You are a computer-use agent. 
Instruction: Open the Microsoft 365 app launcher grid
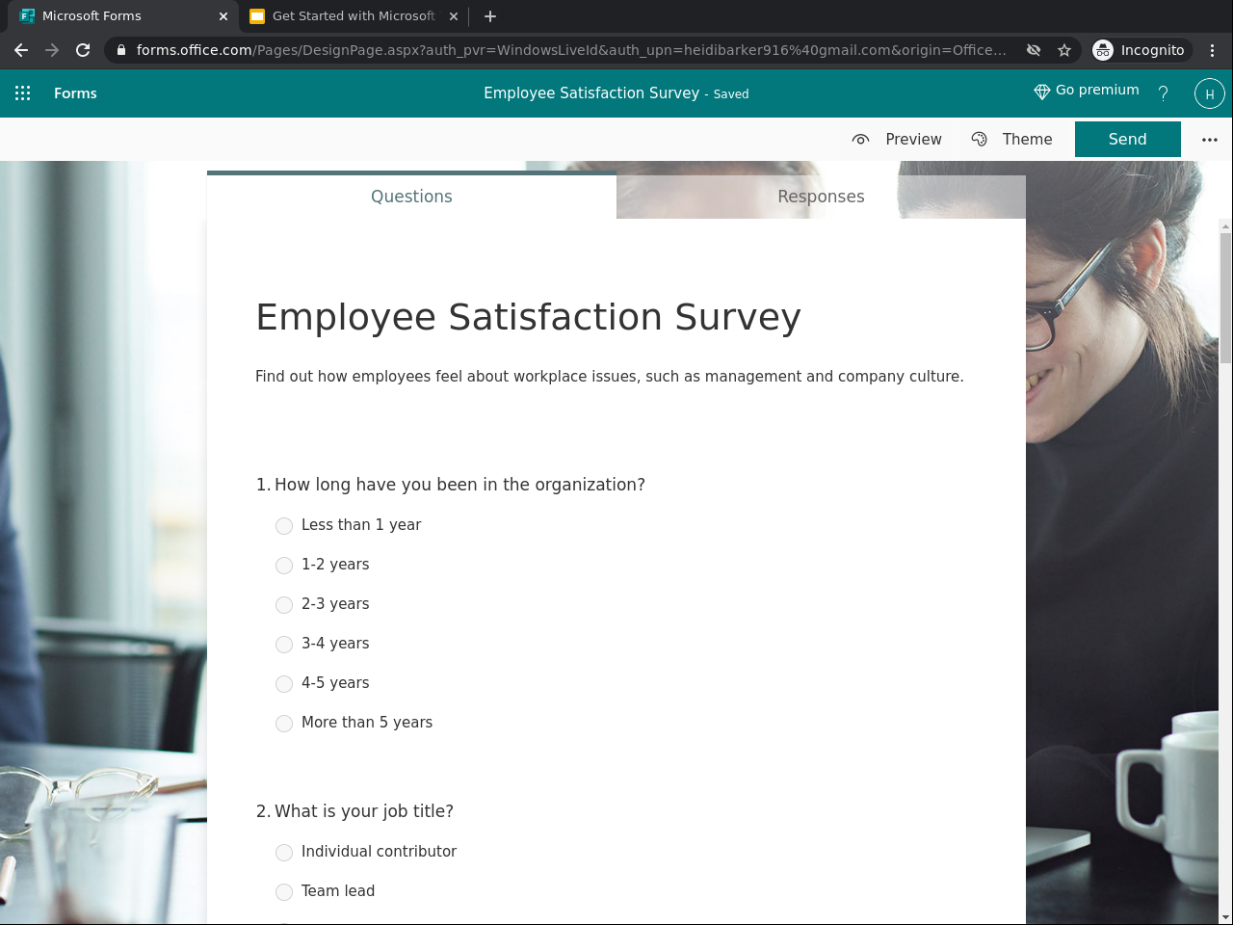point(23,93)
